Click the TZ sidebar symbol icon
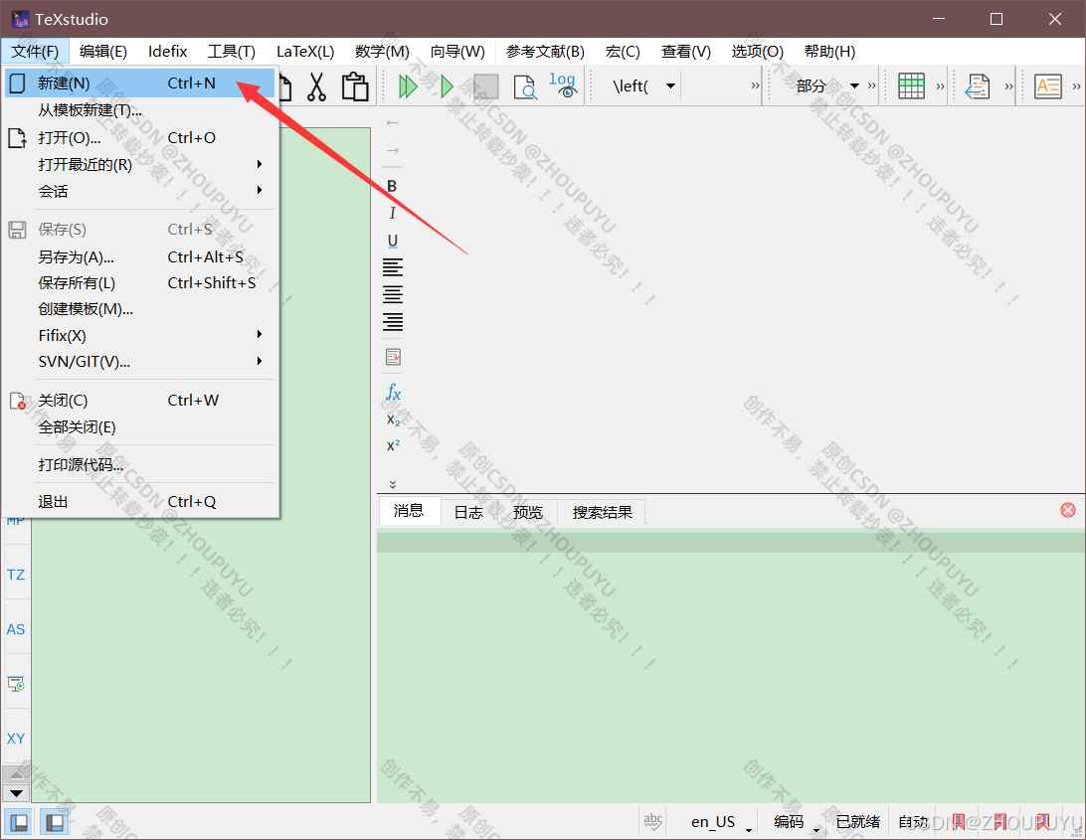 click(x=16, y=575)
